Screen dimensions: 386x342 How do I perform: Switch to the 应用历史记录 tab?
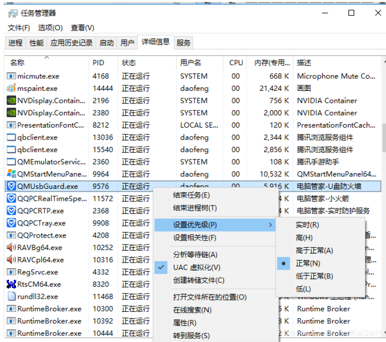[x=71, y=43]
